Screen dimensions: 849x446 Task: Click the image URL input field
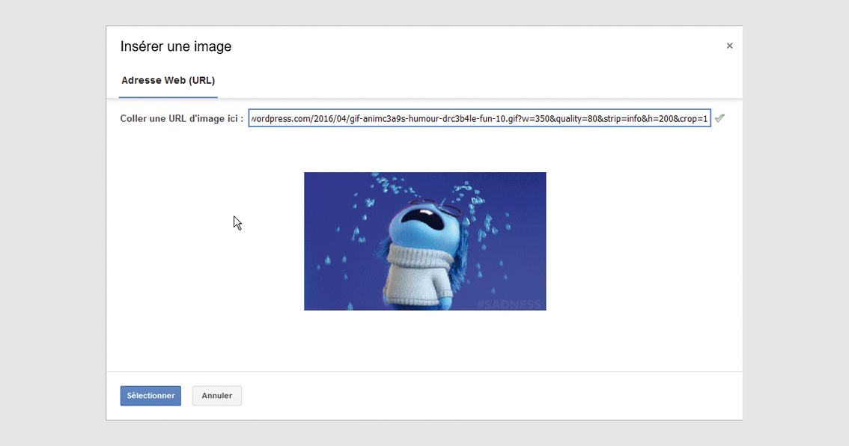(479, 118)
